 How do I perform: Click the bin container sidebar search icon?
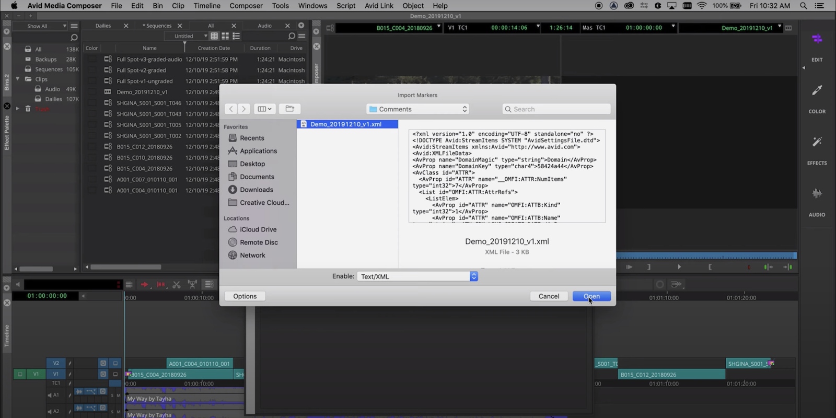pyautogui.click(x=74, y=37)
